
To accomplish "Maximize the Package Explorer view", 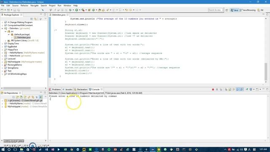I will pos(45,15).
